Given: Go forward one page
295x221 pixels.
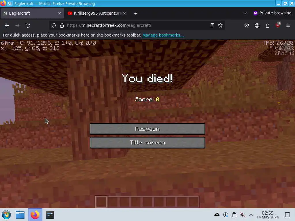Looking at the screenshot, I should (x=17, y=25).
